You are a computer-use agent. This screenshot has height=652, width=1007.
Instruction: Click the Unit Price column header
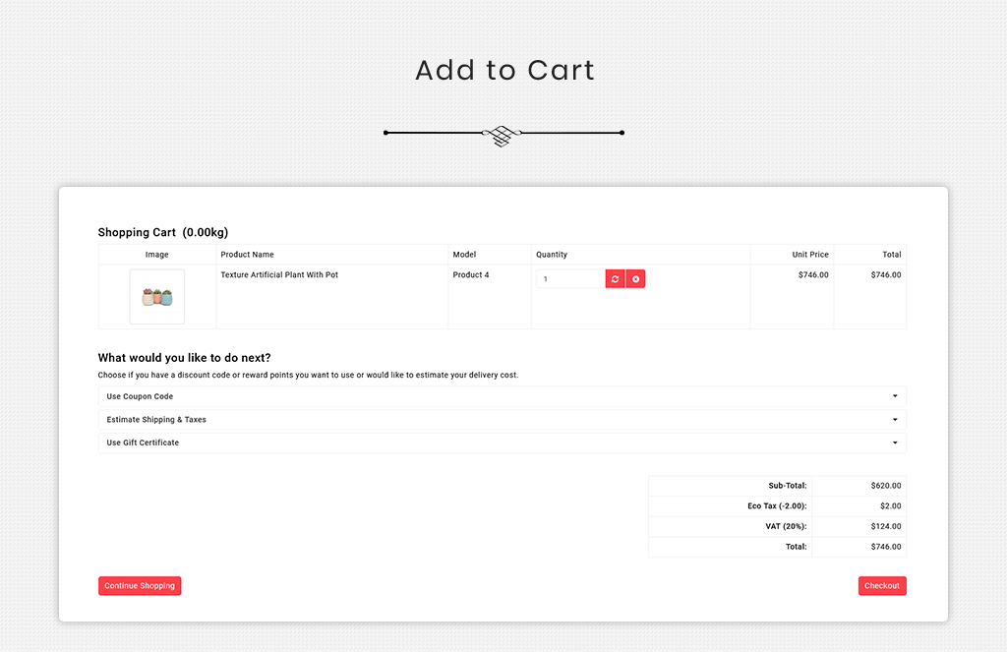810,255
